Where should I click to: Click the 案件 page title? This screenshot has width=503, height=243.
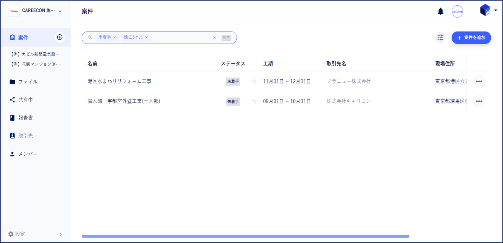click(x=87, y=11)
